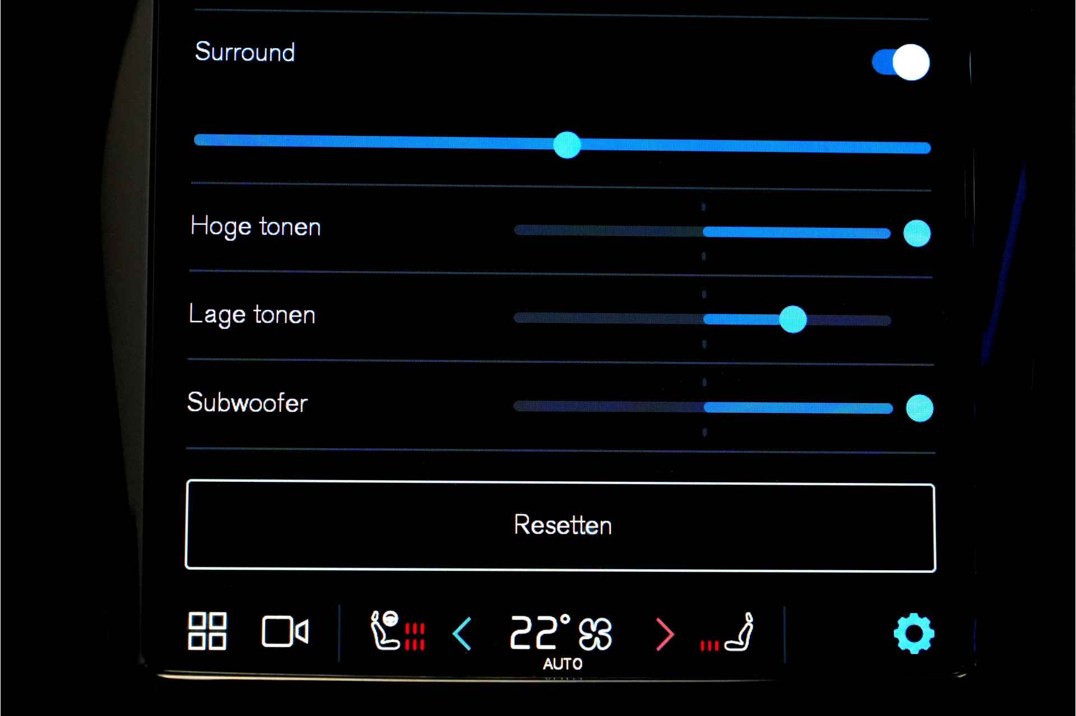Open settings gear icon
This screenshot has height=716, width=1076.
coord(913,633)
